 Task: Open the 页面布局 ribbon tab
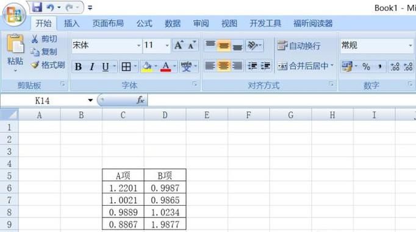coord(108,23)
